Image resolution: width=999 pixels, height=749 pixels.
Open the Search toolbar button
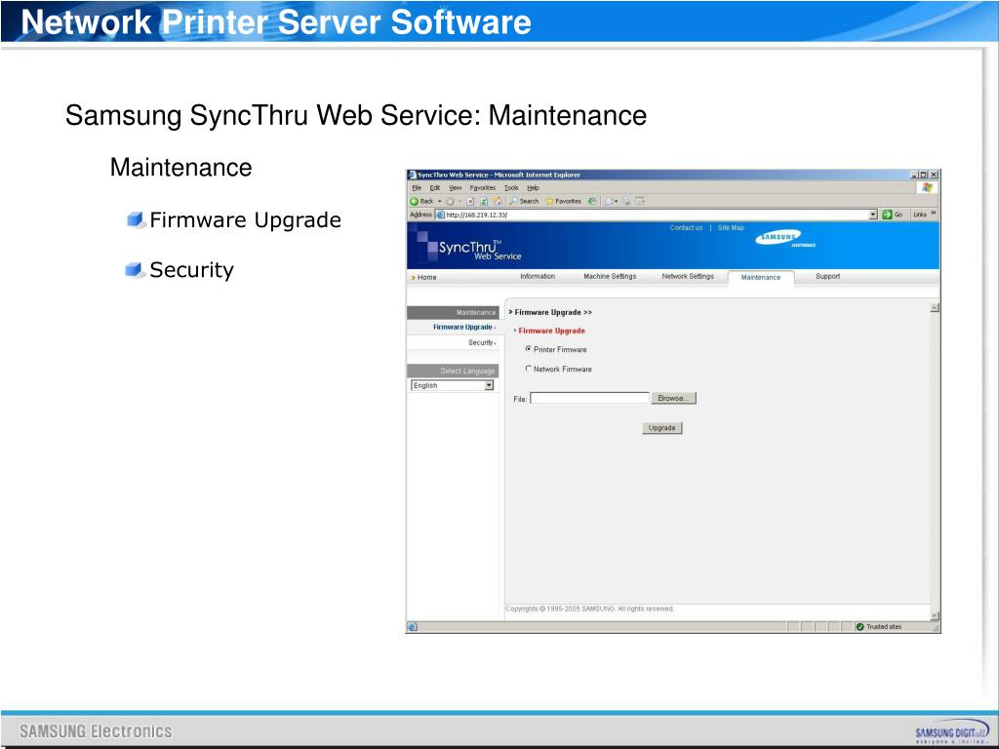pyautogui.click(x=524, y=201)
